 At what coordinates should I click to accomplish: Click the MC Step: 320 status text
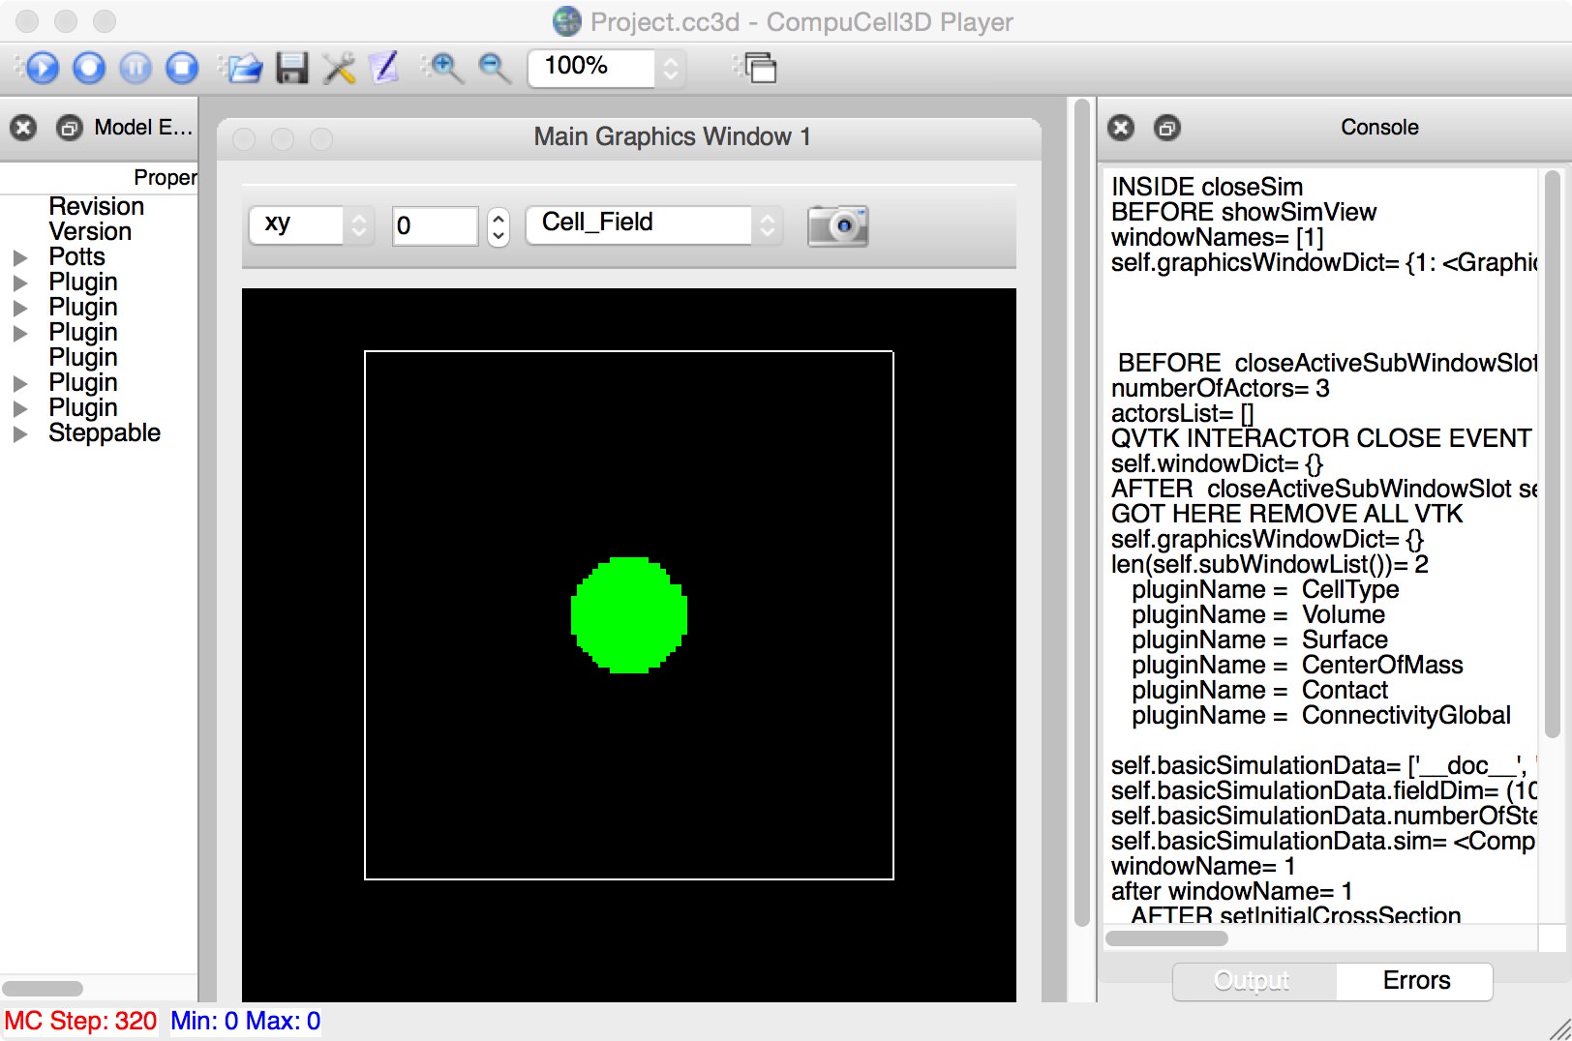(81, 1021)
